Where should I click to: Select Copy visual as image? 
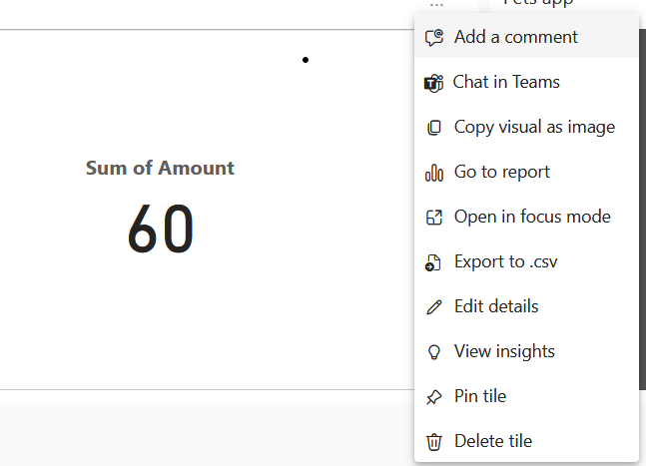pyautogui.click(x=526, y=127)
